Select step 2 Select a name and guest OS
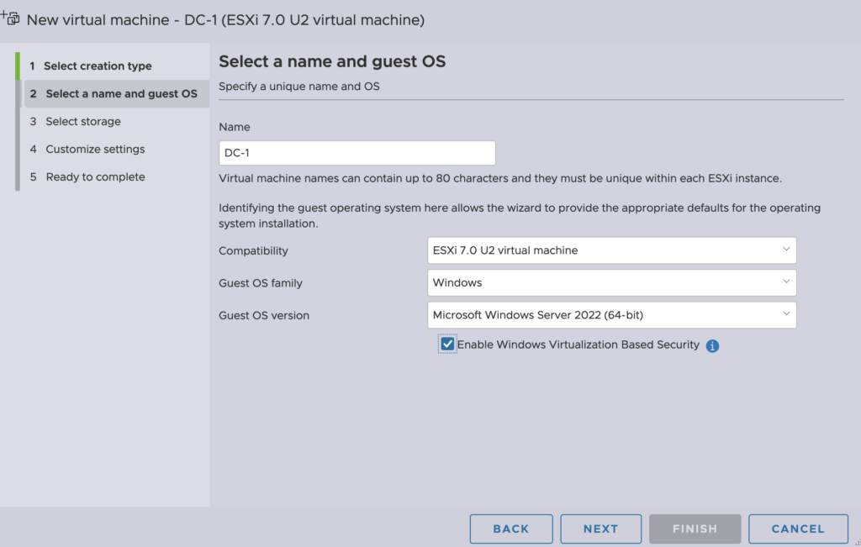 (x=121, y=94)
